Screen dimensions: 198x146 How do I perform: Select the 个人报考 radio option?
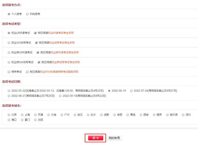click(x=9, y=14)
